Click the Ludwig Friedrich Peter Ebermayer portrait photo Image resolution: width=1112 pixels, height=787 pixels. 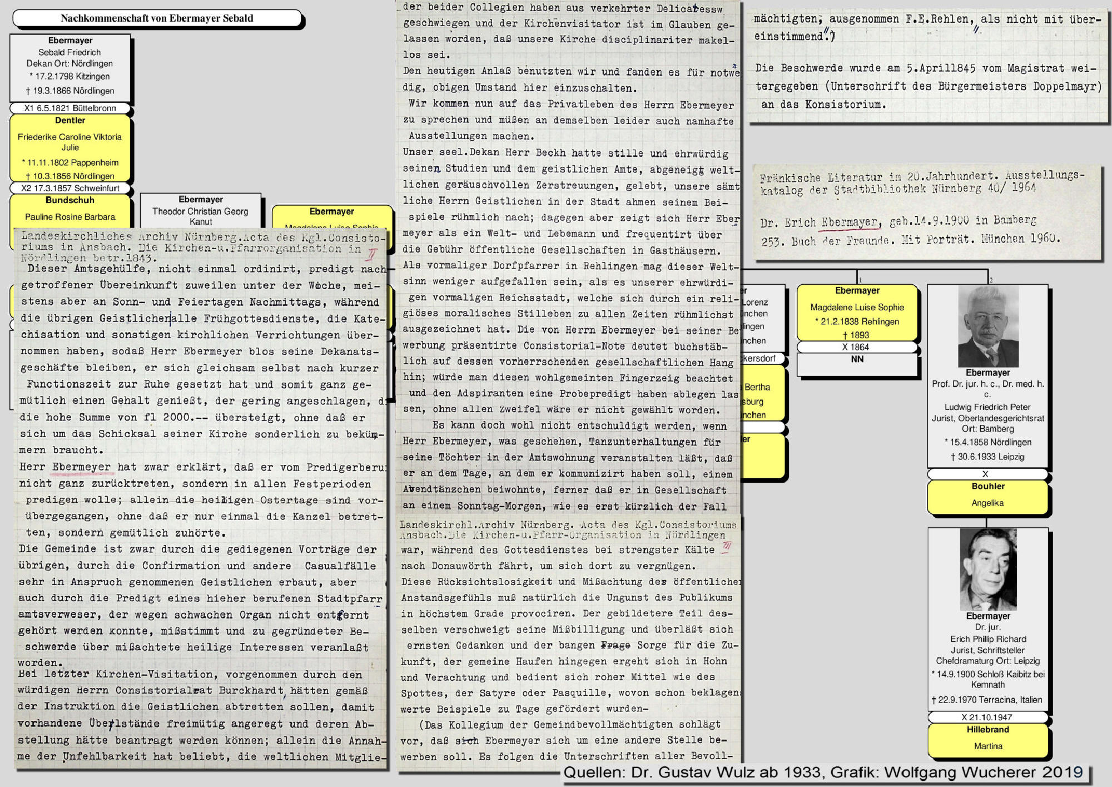[988, 326]
